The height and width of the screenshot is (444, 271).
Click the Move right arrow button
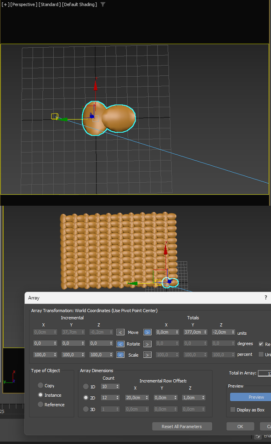(x=147, y=332)
